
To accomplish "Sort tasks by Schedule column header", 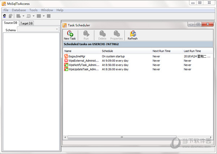I will pos(107,51).
